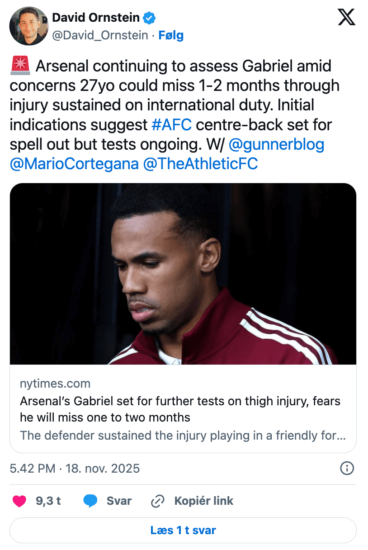Click the Kopiér link label

coord(204,501)
